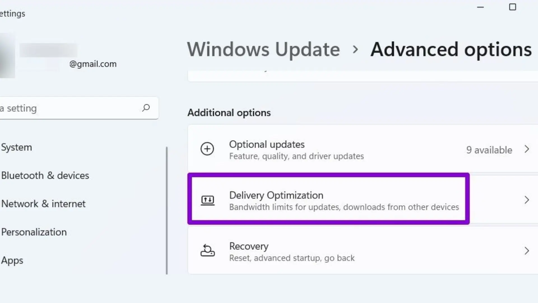
Task: Minimize the Settings window
Action: coord(480,7)
